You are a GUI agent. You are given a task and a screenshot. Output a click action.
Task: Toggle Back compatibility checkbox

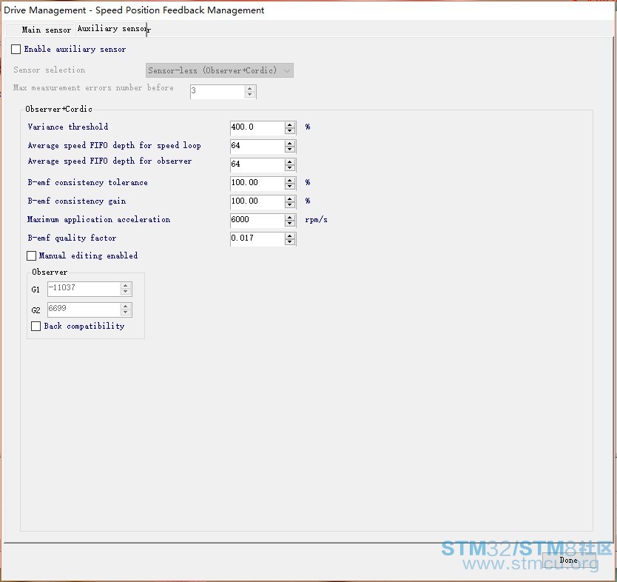[36, 327]
